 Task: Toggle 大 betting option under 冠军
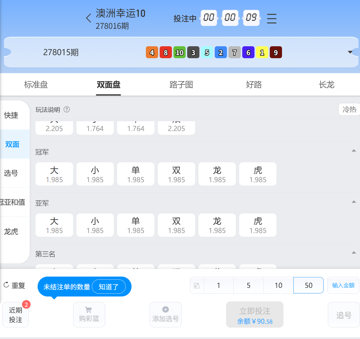click(x=54, y=174)
